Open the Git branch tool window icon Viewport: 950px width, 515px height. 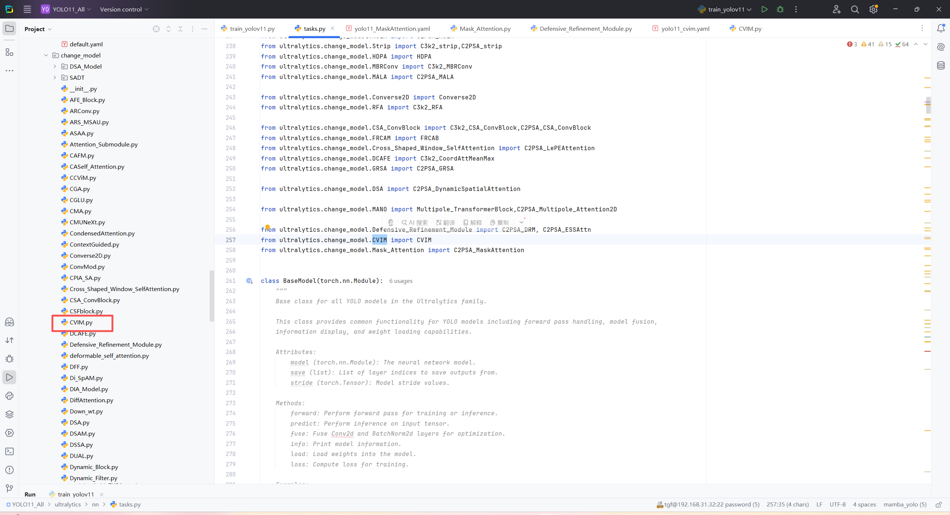(x=9, y=488)
